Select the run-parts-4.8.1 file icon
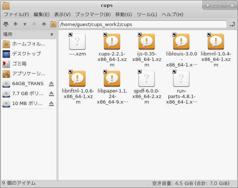Viewport: 238px width, 188px height. tap(181, 79)
